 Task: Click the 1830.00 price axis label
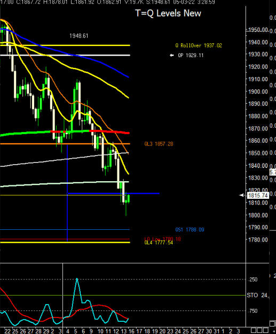coord(258,177)
